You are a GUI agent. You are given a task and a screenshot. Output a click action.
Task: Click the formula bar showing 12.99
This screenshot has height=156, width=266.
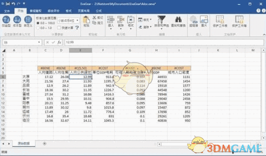click(164, 42)
